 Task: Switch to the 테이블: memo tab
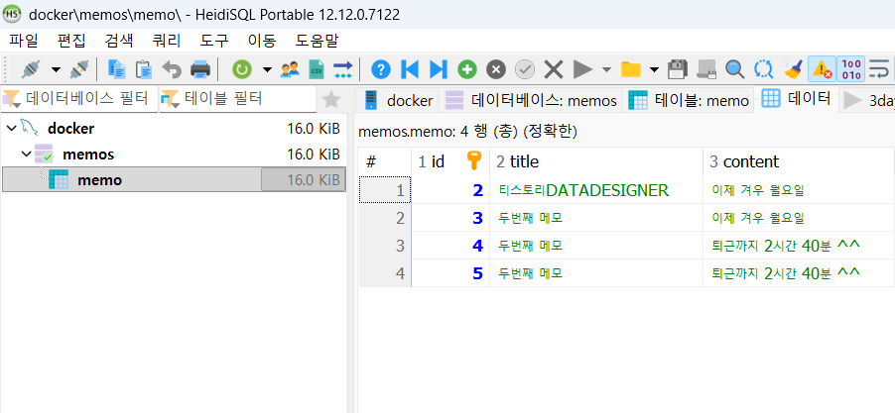tap(688, 101)
